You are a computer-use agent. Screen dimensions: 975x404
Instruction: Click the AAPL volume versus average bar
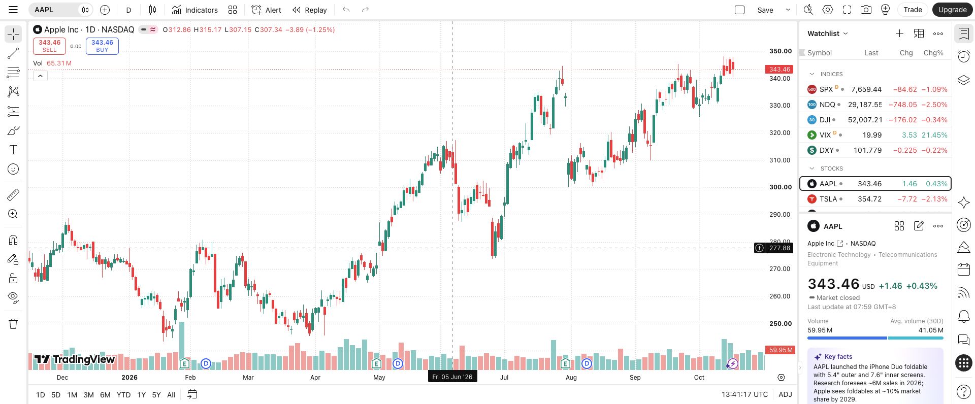[x=875, y=338]
